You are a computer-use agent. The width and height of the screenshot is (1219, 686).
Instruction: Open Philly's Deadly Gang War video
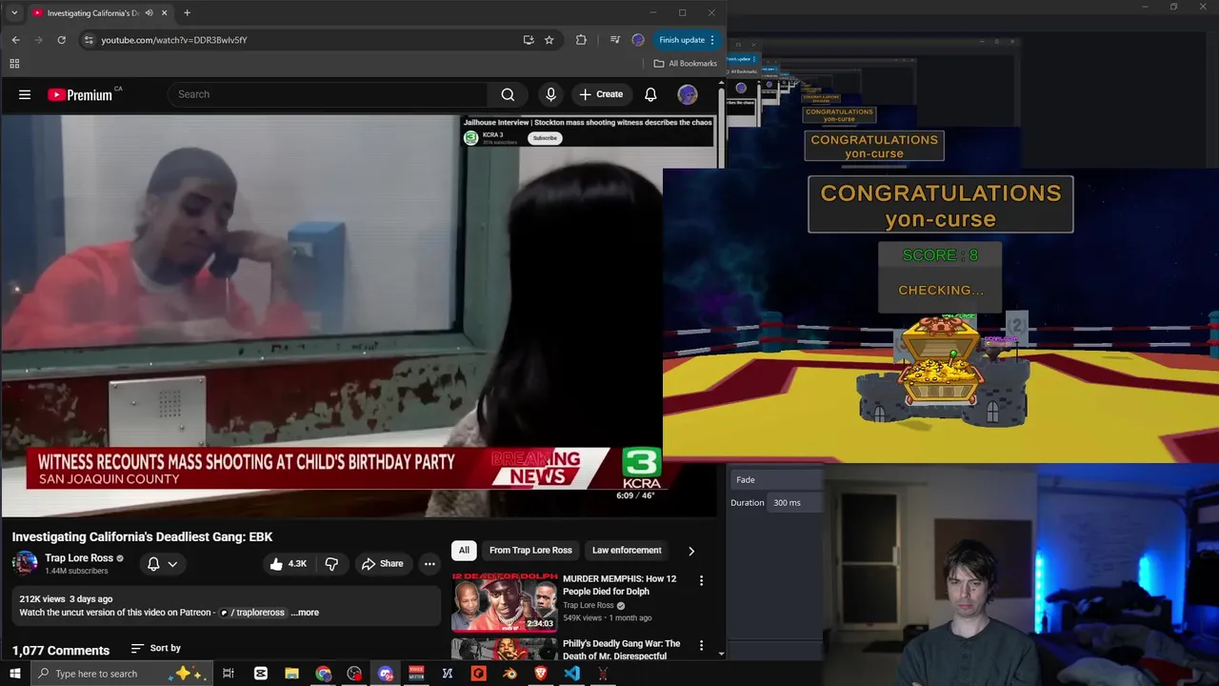[x=622, y=650]
